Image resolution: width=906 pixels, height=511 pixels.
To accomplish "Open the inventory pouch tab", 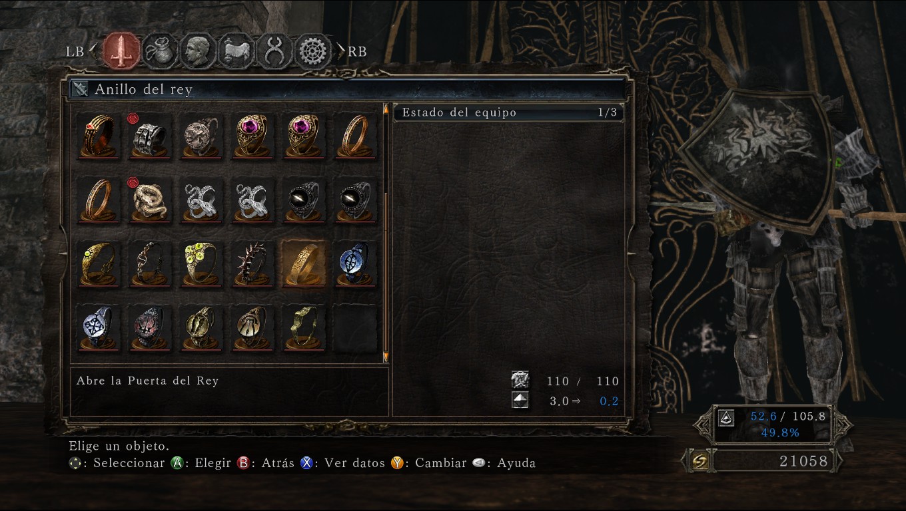I will click(160, 51).
